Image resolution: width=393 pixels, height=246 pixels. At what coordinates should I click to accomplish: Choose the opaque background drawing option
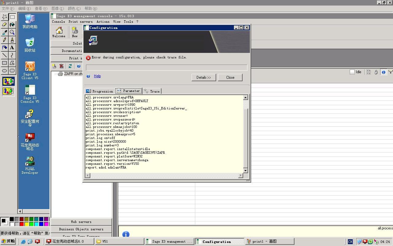pyautogui.click(x=8, y=81)
